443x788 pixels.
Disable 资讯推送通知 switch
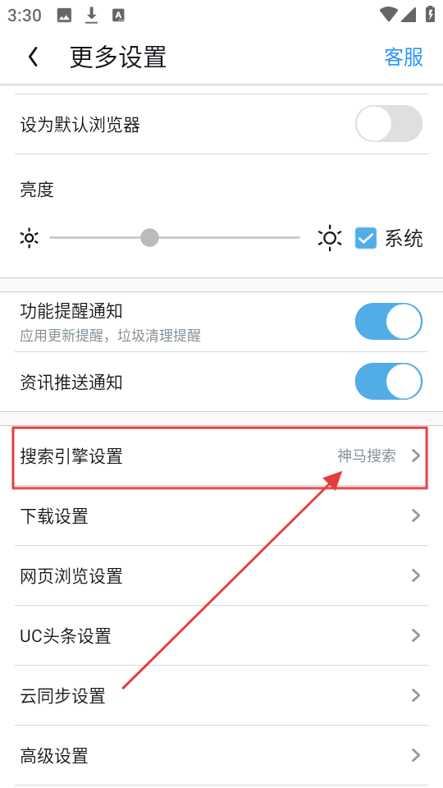point(389,382)
